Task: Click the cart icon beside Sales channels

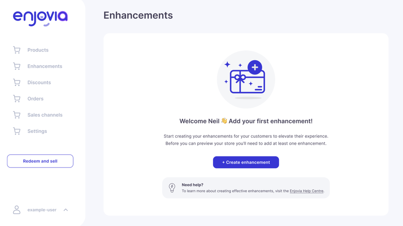Action: 17,115
